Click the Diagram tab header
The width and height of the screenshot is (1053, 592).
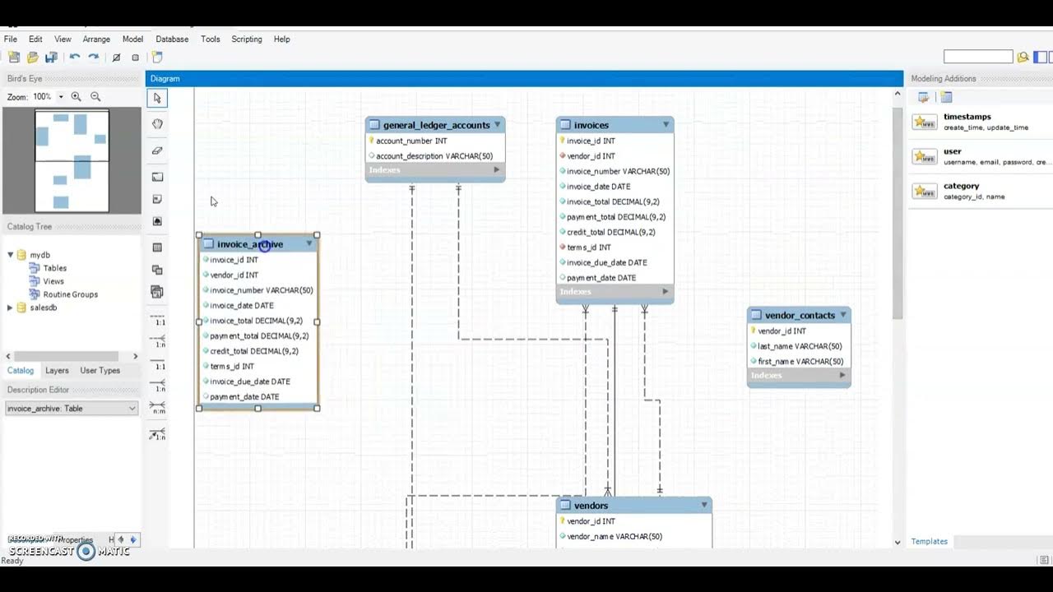pos(165,79)
